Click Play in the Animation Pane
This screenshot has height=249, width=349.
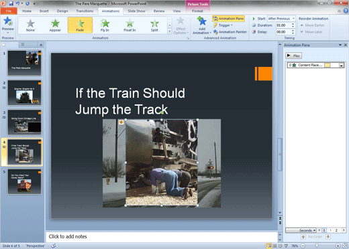point(293,56)
